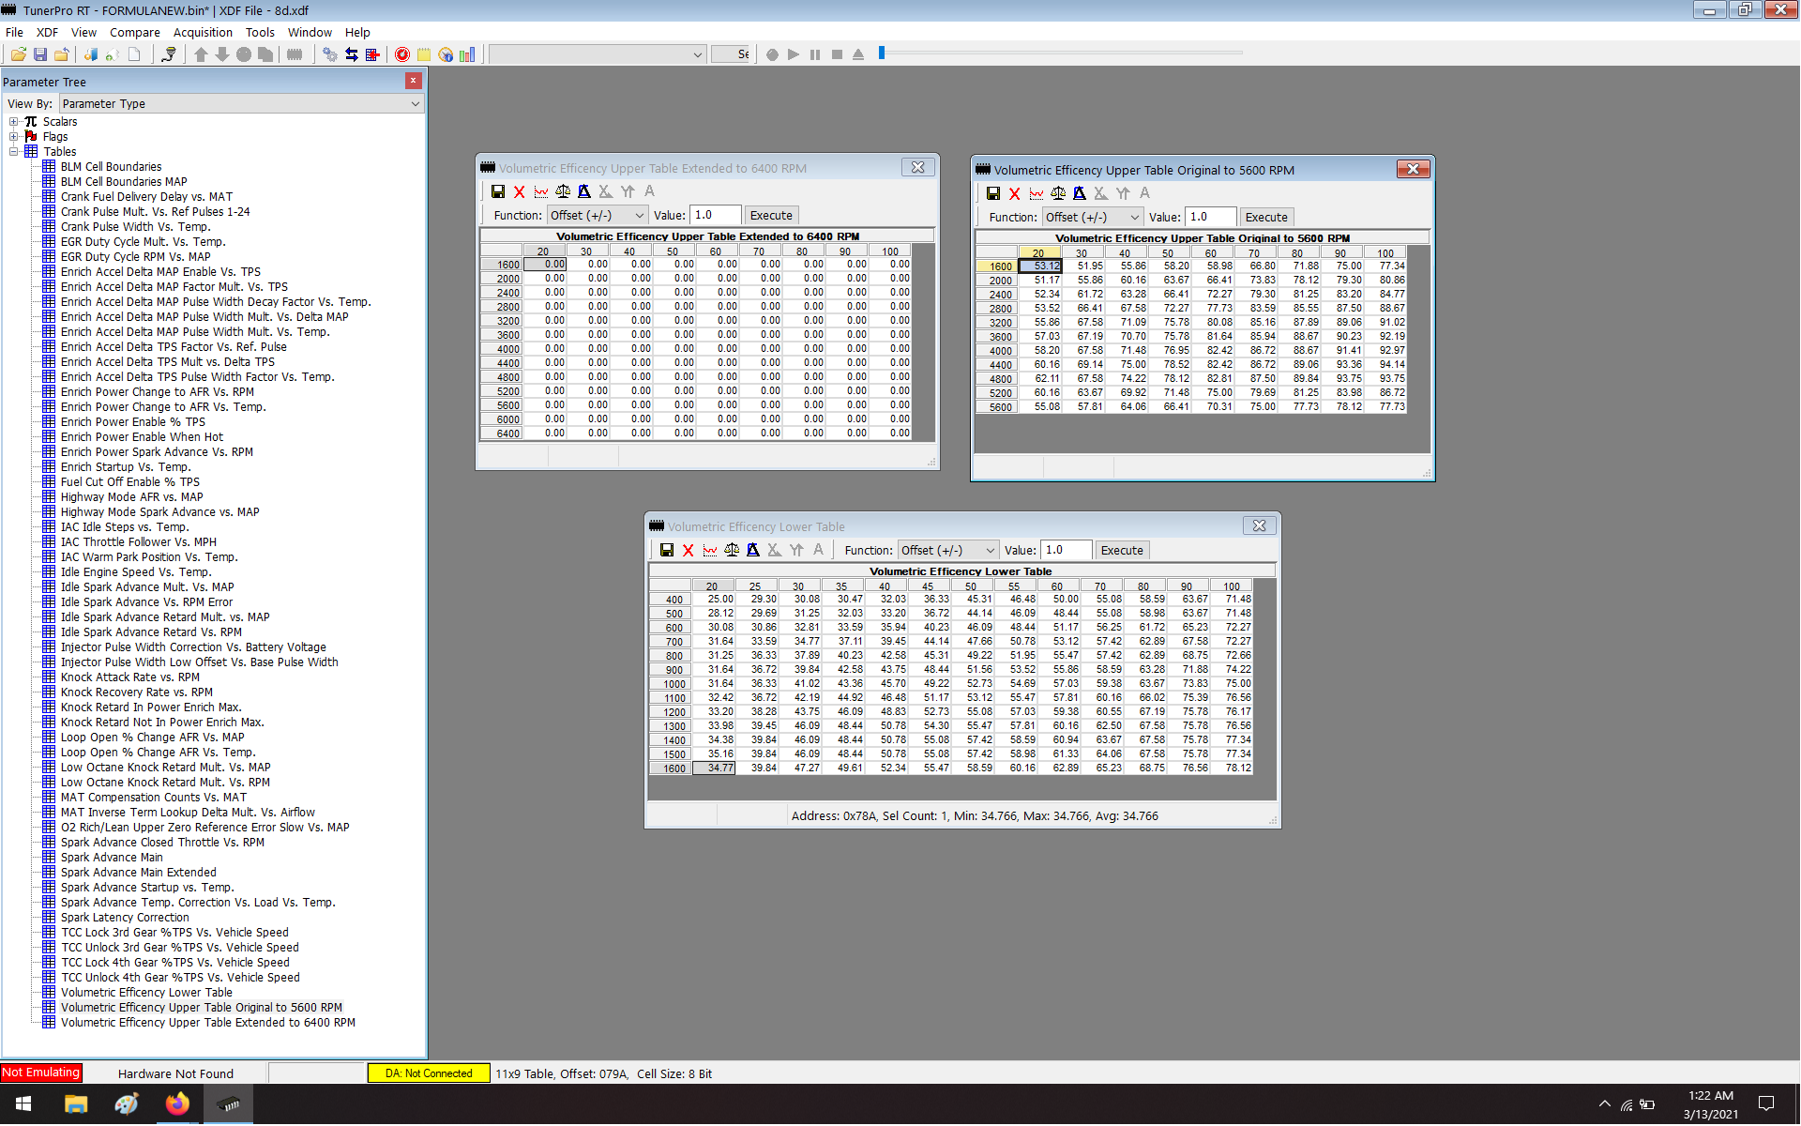Expand the Scalars tree node
This screenshot has width=1801, height=1126.
tap(14, 122)
